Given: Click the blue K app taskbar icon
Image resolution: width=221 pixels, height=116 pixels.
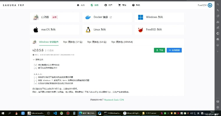Looking at the screenshot, I should tap(23, 113).
